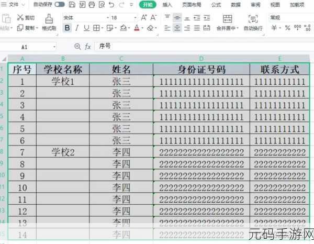314x244 pixels.
Task: Switch to the 审阅 tab
Action: (x=255, y=5)
